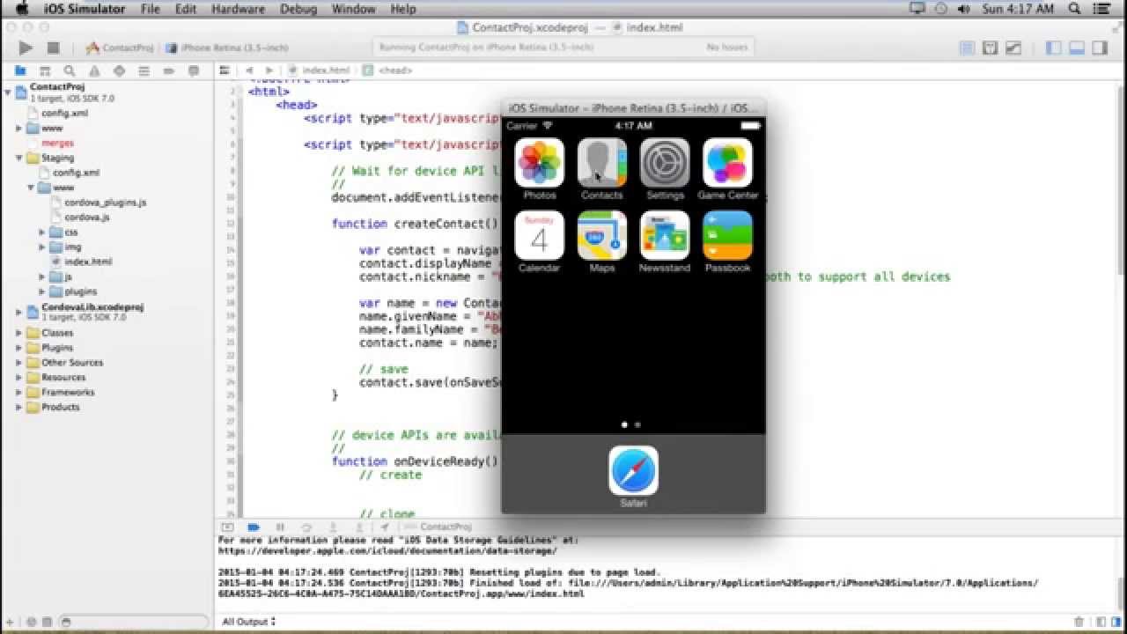Screen dimensions: 1127x634
Task: Open the Breakpoint navigator icon
Action: coord(168,70)
